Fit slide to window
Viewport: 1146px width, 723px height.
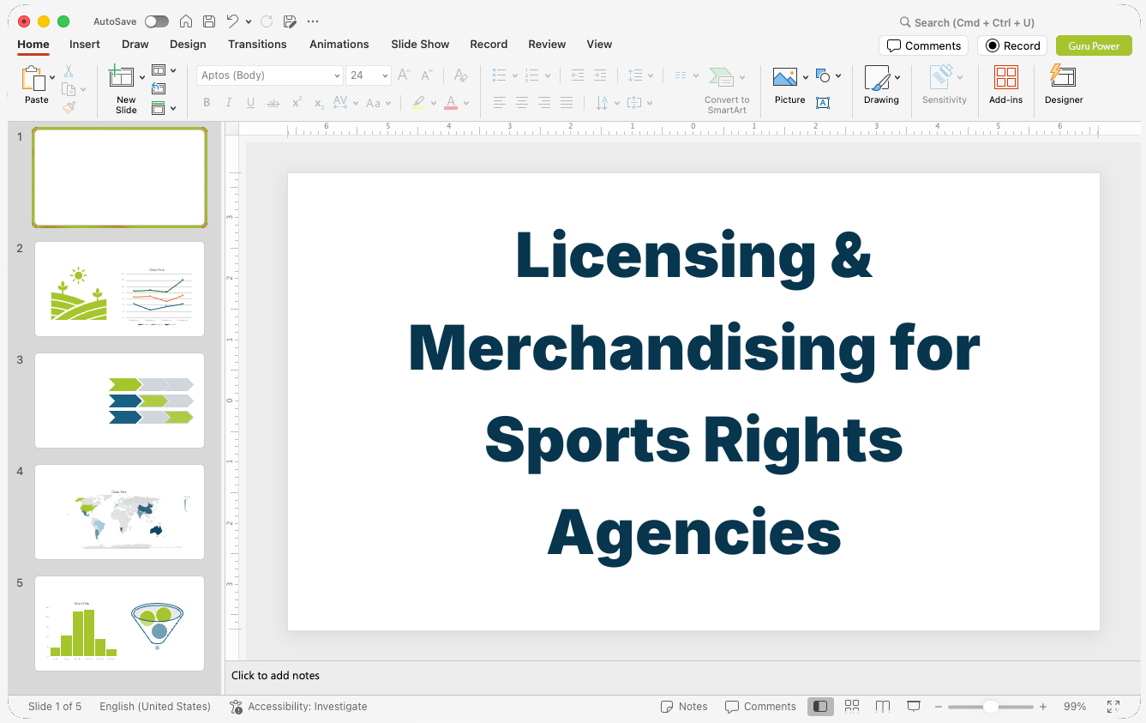pos(1113,707)
